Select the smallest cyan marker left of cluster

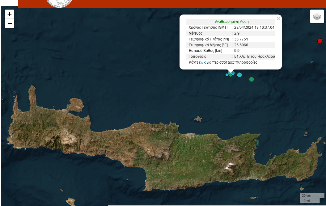(x=227, y=75)
